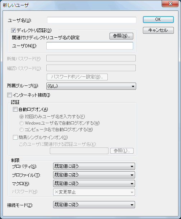Toggle 簡易シングルサインオン checkbox

[15, 137]
